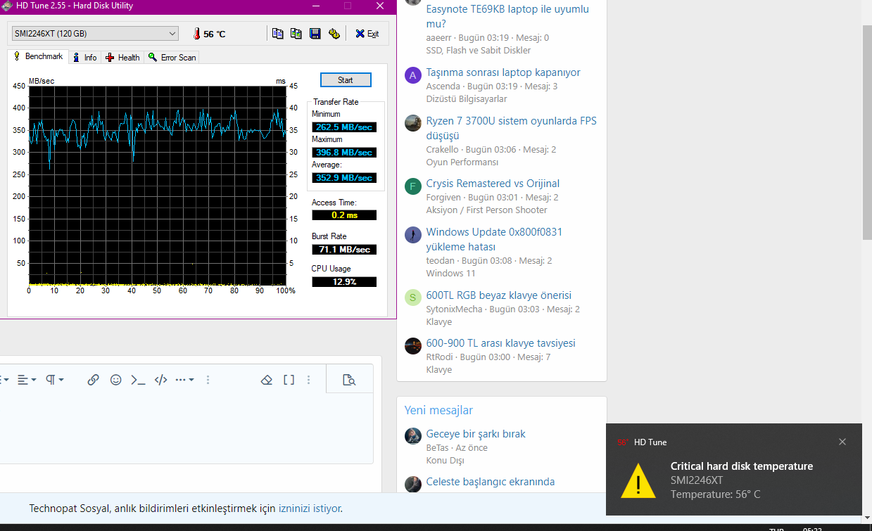
Task: Open the more options ellipsis dropdown in editor
Action: 184,380
